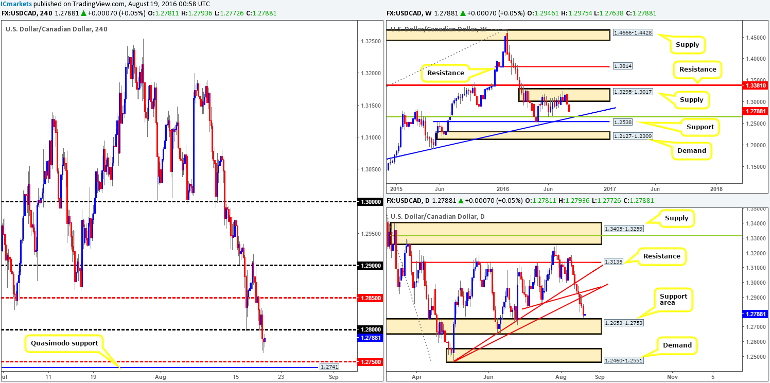Click the FX:USDCAD, 240 chart header
This screenshot has width=770, height=383.
pyautogui.click(x=139, y=13)
